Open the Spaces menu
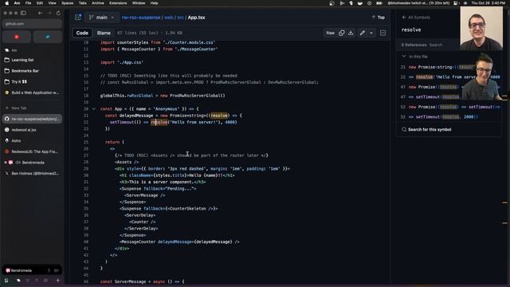 (67, 3)
